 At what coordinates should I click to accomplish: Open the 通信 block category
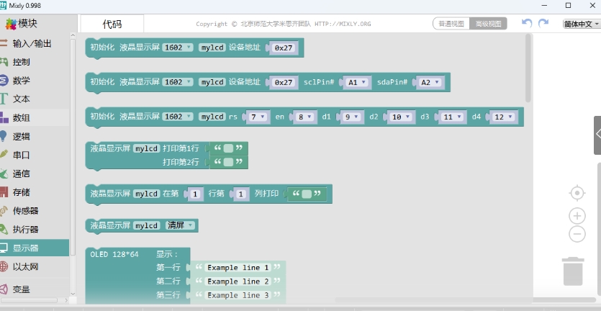tap(22, 173)
